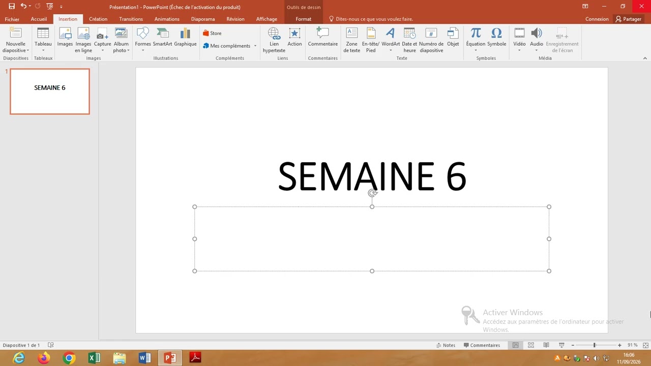Click the spell-check icon in status bar
The image size is (651, 366).
point(51,345)
